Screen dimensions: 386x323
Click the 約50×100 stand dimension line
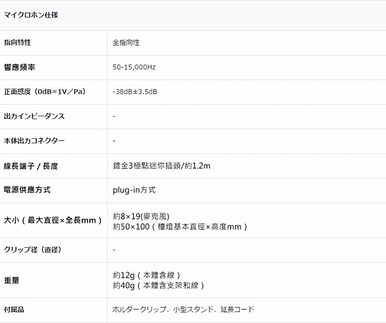(x=180, y=227)
